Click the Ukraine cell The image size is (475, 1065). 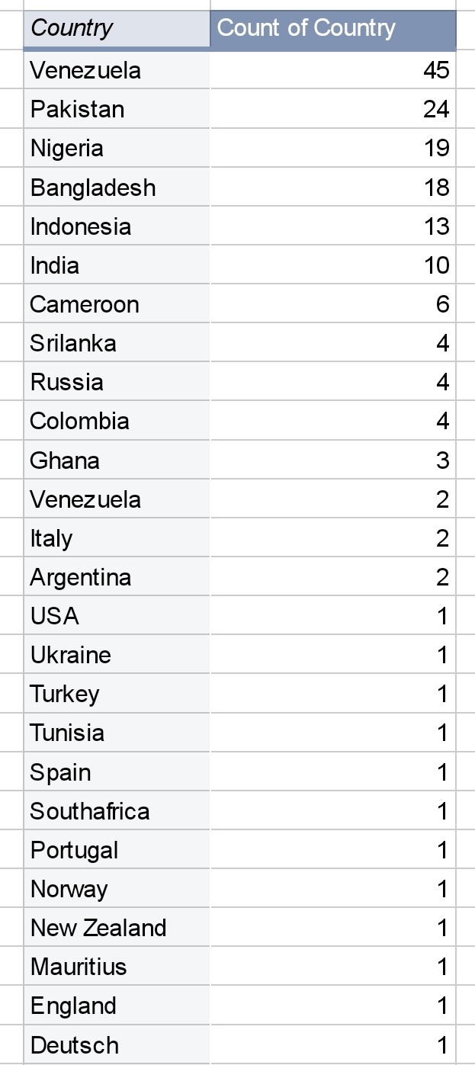[117, 655]
